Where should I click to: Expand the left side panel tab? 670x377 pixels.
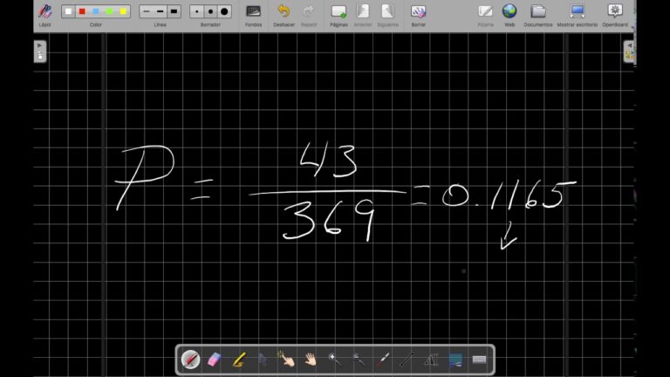click(x=40, y=51)
